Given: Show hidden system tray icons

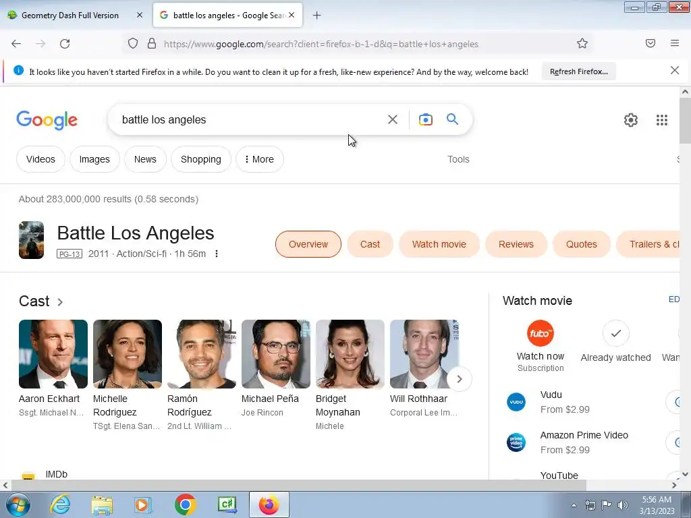Looking at the screenshot, I should pyautogui.click(x=574, y=505).
